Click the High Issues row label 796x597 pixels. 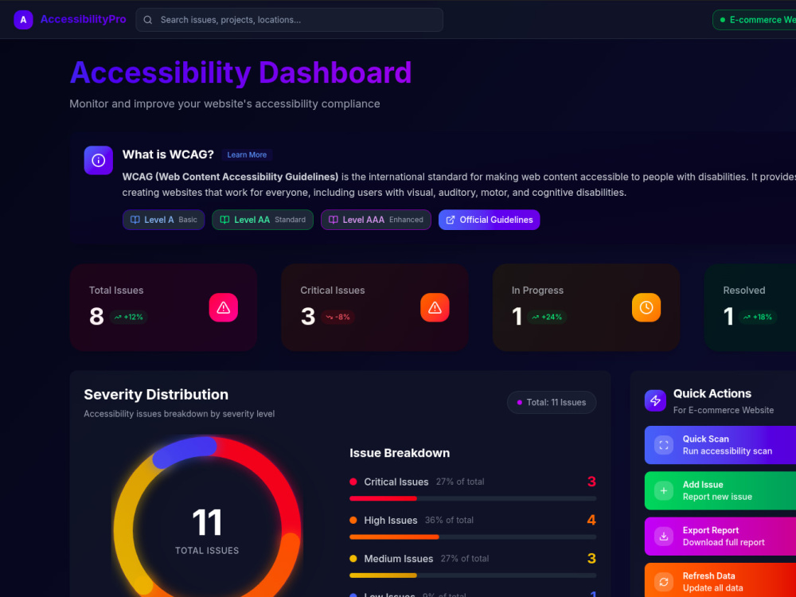(390, 521)
